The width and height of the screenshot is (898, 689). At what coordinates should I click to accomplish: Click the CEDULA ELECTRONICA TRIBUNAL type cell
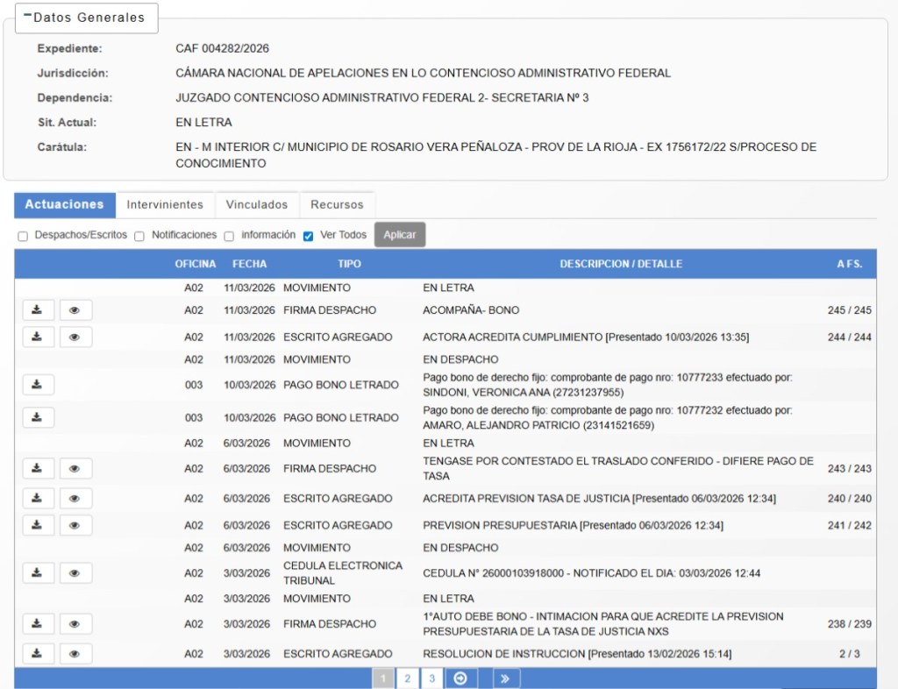(343, 572)
